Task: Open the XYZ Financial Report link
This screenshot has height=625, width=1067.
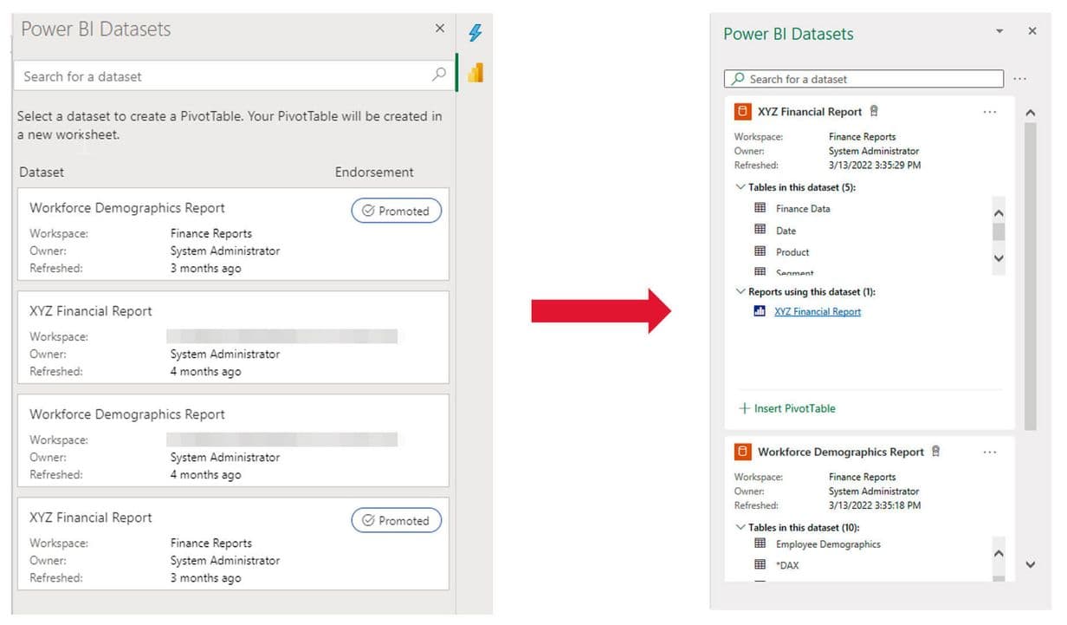Action: pyautogui.click(x=818, y=312)
